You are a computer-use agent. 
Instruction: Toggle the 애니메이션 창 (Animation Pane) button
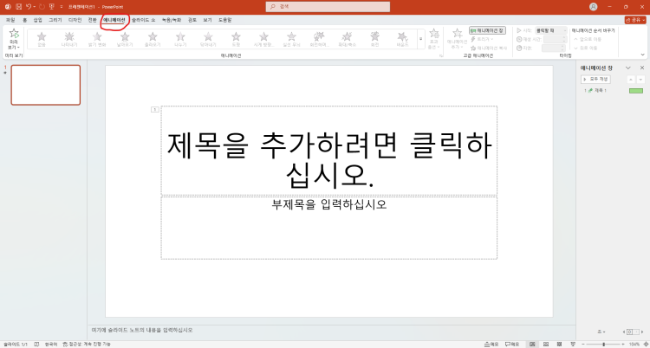tap(487, 30)
